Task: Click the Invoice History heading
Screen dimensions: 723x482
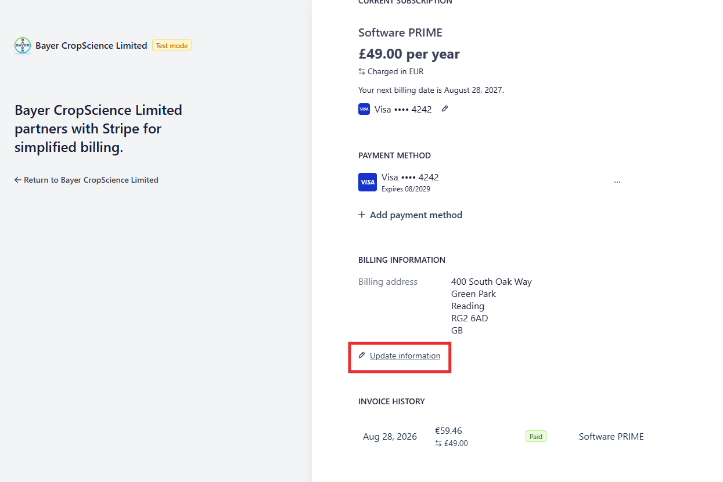Action: [391, 401]
